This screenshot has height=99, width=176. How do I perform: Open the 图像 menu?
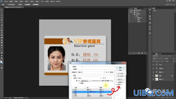(16, 1)
